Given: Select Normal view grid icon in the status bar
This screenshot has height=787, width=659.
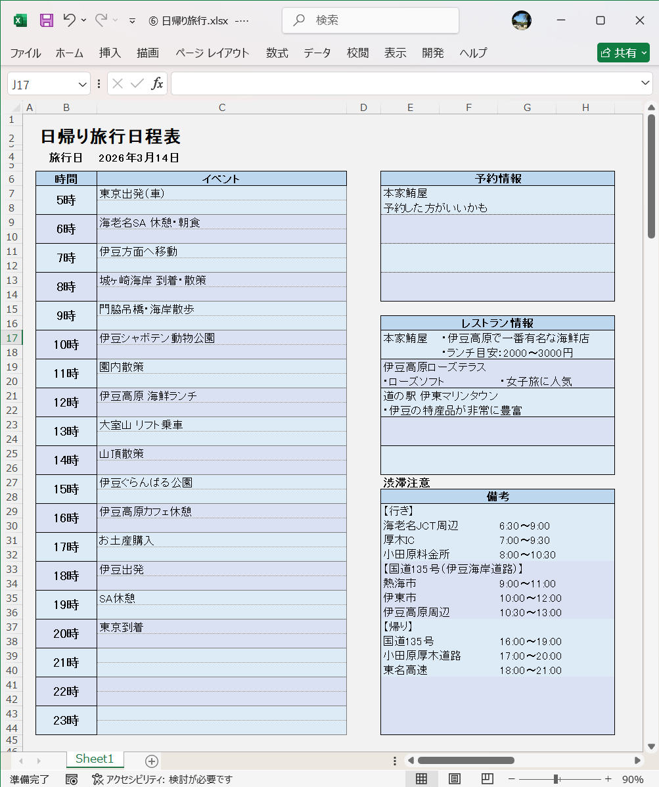Looking at the screenshot, I should click(x=422, y=778).
